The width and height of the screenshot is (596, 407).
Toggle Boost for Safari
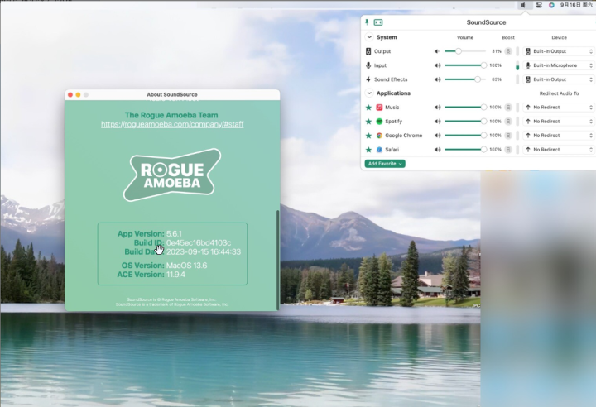(x=508, y=150)
